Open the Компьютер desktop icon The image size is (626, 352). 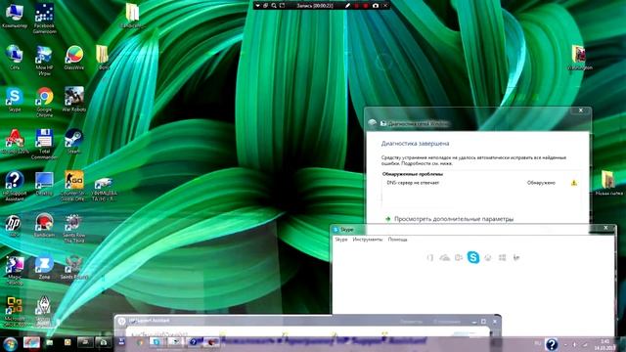pos(15,16)
